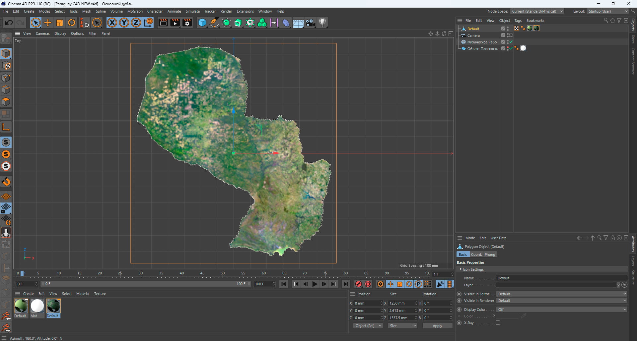Enable the Record Active Objects button
The image size is (637, 341).
(358, 284)
